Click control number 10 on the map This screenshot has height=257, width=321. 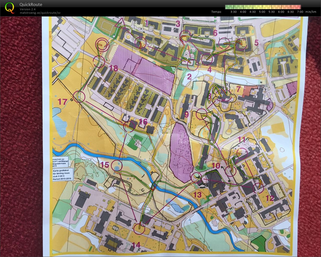point(216,165)
